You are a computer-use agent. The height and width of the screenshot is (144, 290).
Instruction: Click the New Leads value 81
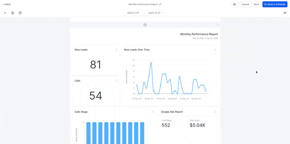[x=96, y=65]
